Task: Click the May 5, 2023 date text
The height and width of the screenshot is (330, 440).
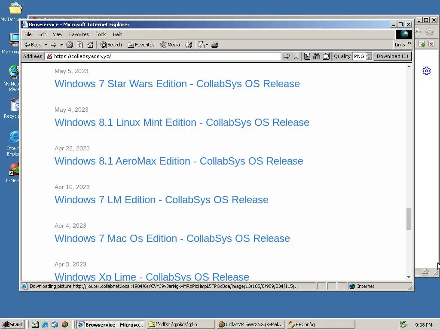Action: (71, 71)
